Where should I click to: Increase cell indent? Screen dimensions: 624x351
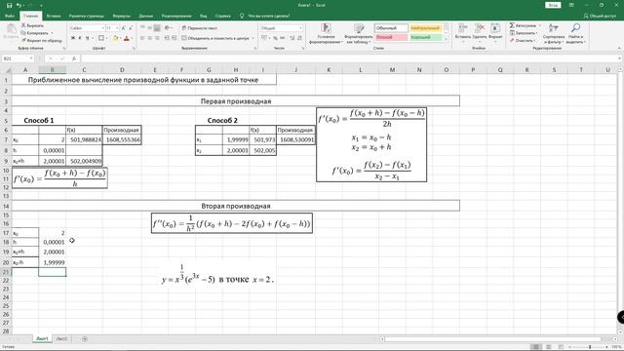pyautogui.click(x=174, y=38)
